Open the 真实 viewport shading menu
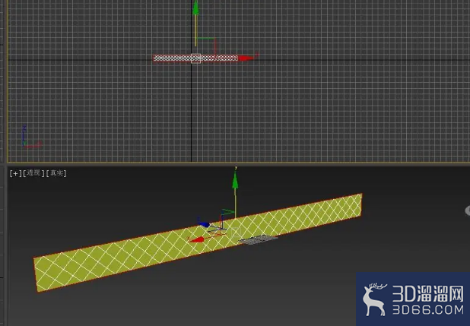 56,173
